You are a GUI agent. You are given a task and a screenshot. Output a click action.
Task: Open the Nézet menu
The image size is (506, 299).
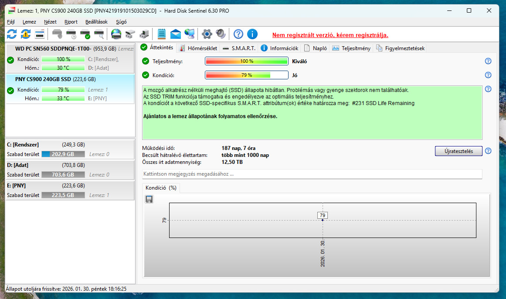pos(50,22)
